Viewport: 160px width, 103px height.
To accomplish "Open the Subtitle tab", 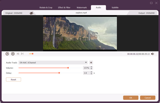I will click(x=115, y=7).
